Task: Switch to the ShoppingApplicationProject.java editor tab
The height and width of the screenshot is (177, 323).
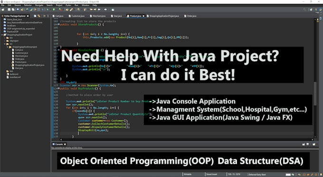Action: click(163, 16)
